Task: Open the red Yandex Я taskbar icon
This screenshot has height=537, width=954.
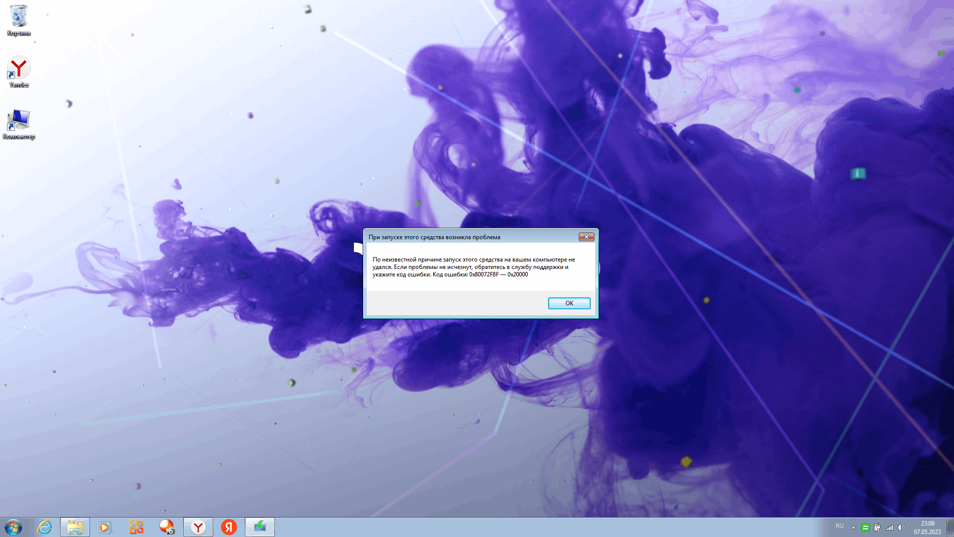Action: (x=229, y=527)
